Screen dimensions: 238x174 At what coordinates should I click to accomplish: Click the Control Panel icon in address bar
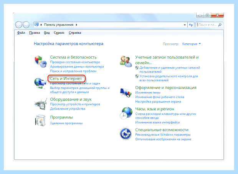pos(36,25)
